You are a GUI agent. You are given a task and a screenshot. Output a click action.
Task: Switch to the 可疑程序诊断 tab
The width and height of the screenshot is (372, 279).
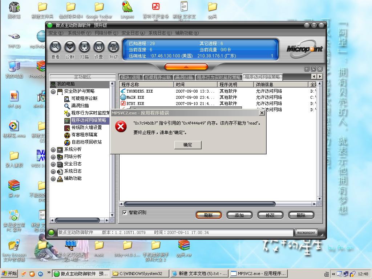(158, 77)
